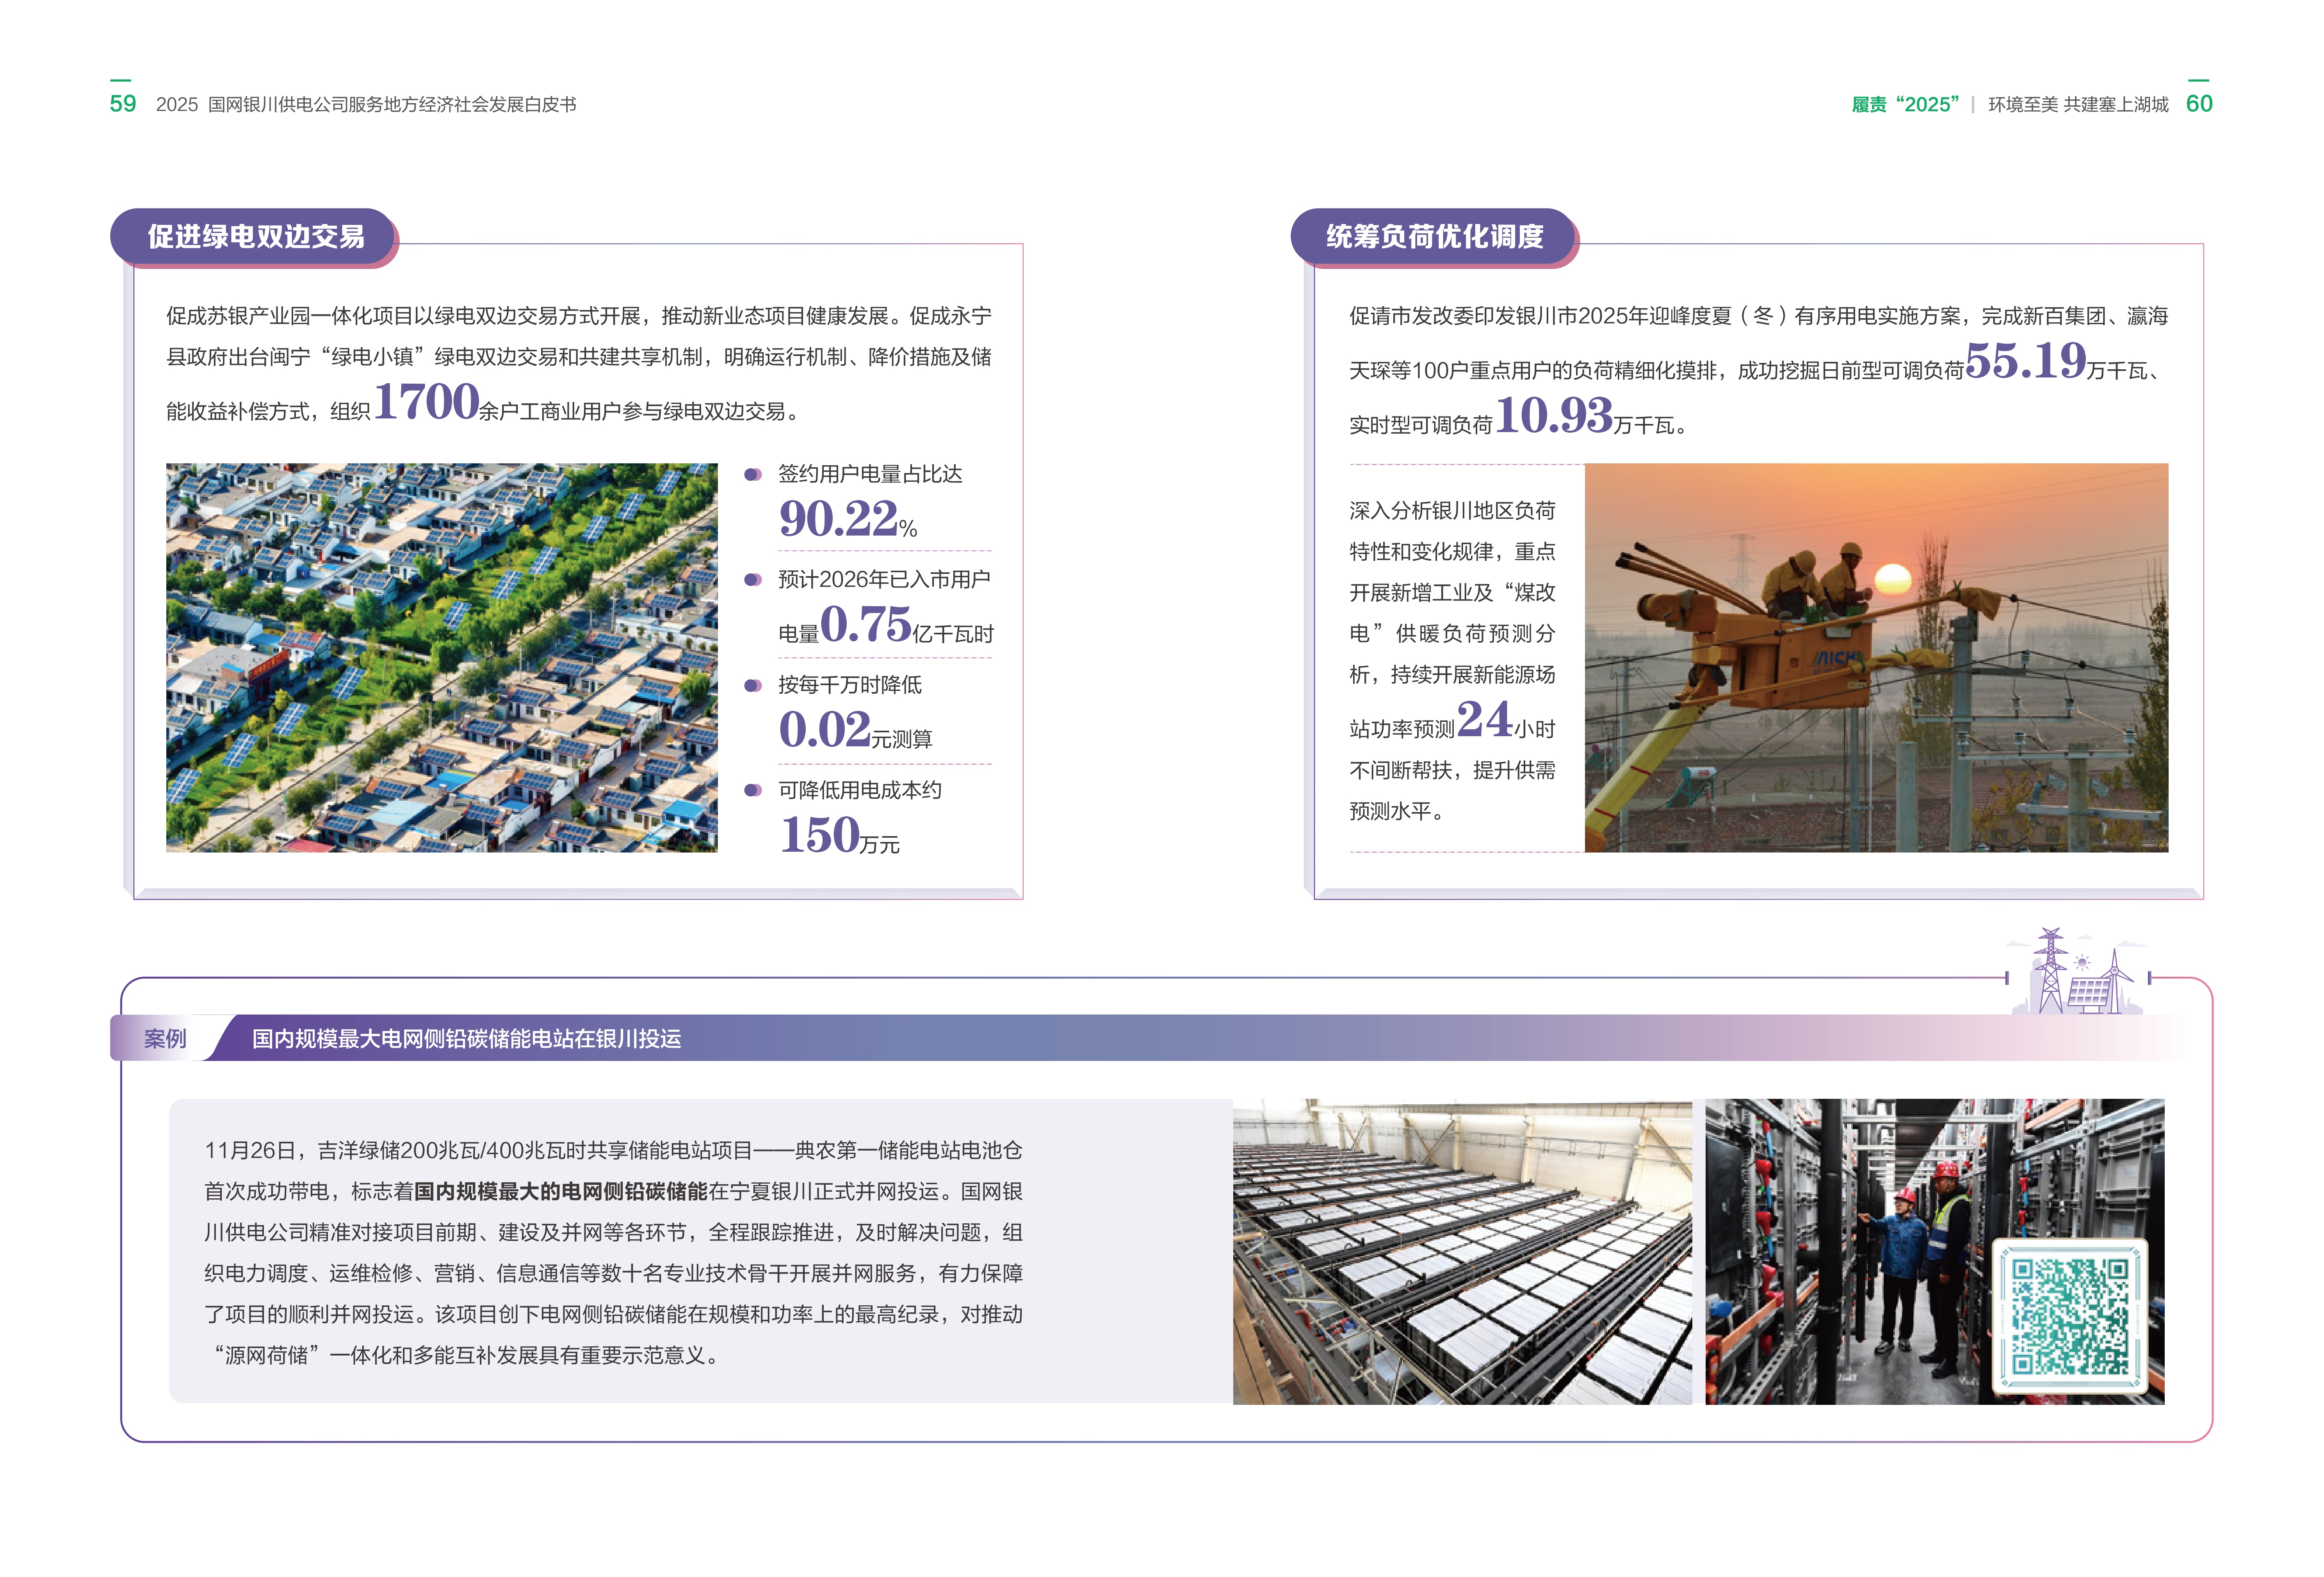Click the "案例" label
Screen dimensions: 2324x1577
pyautogui.click(x=165, y=1039)
